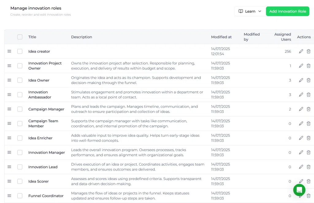Viewport: 314px width, 203px height.
Task: Click the Idea Enricher role title
Action: coord(40,138)
